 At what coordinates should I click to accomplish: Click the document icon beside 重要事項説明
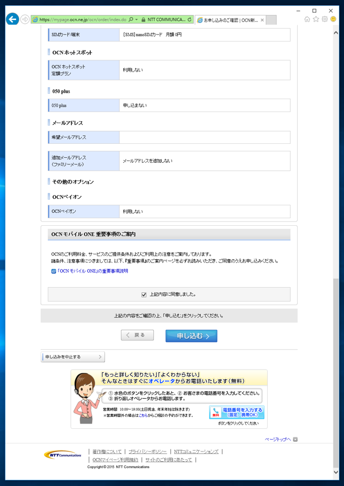[53, 271]
